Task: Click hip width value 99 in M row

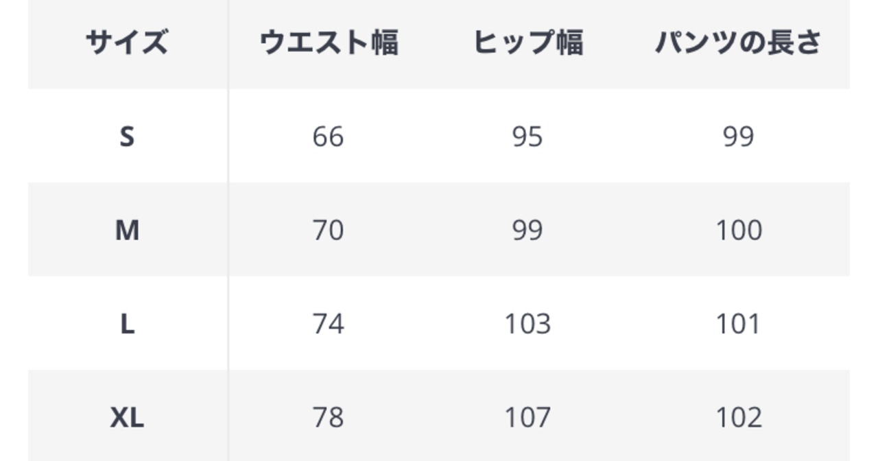Action: [527, 230]
